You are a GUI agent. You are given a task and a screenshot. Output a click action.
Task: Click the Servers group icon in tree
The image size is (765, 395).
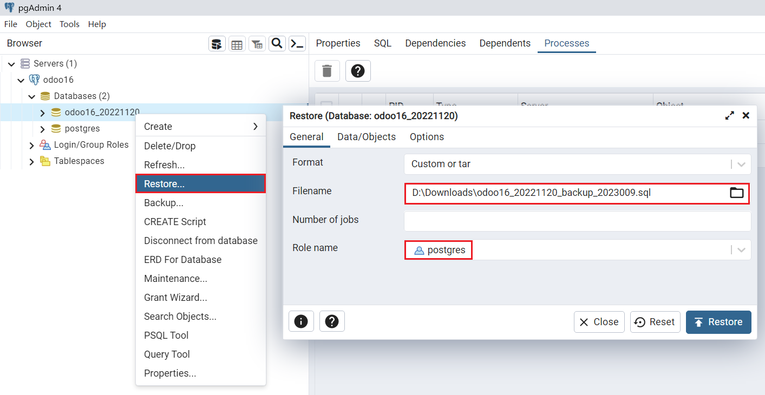(x=25, y=64)
